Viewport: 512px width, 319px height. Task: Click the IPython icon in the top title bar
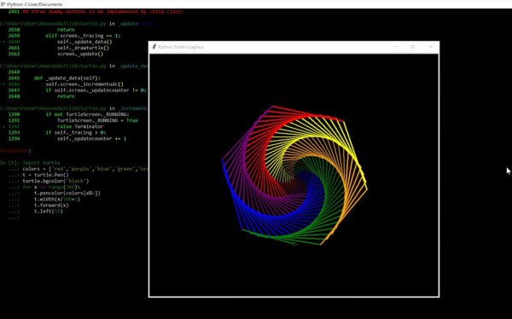(3, 4)
